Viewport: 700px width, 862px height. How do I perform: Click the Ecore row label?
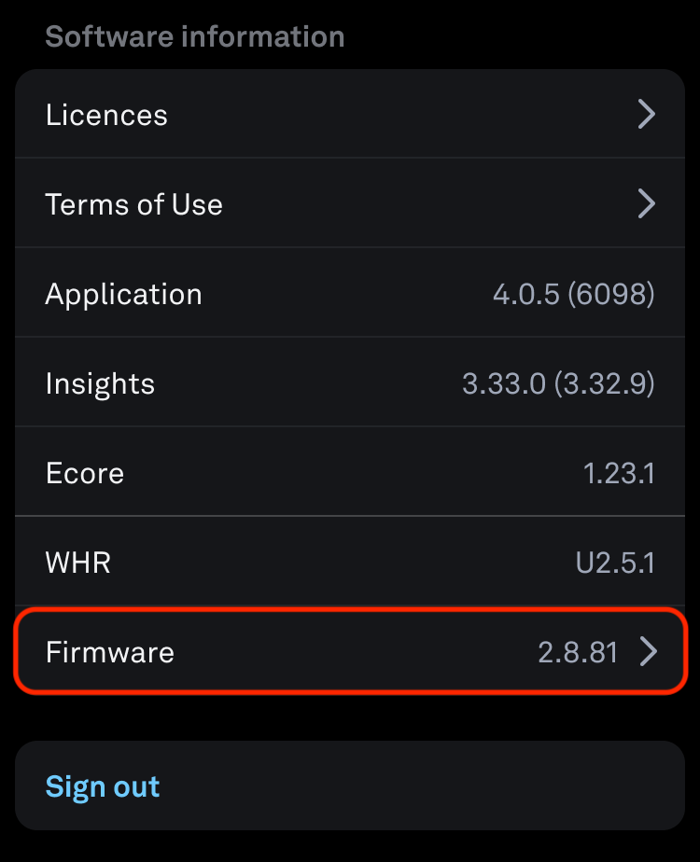tap(84, 473)
